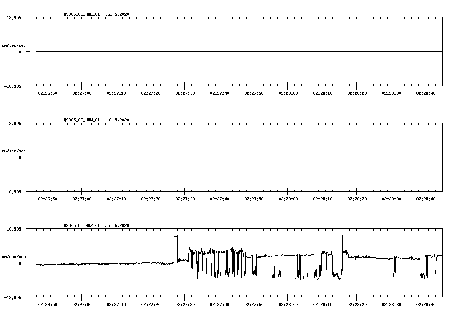Viewport: 467px width, 317px height.
Task: Click the 02:27:10 time label under HNE plot
Action: 116,93
